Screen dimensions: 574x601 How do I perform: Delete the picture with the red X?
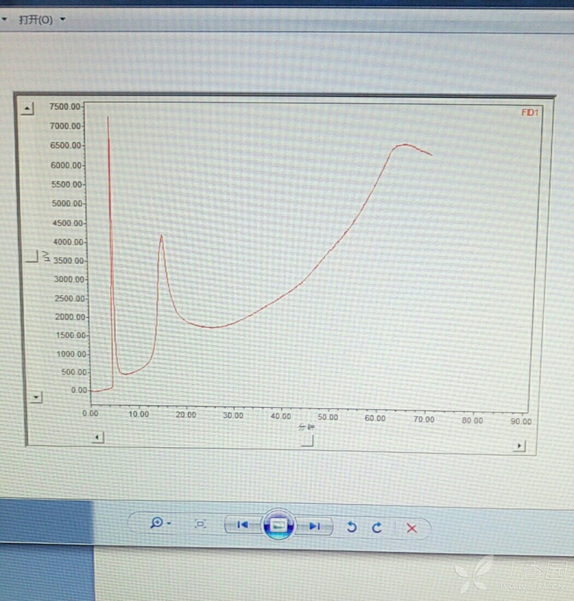pyautogui.click(x=411, y=528)
